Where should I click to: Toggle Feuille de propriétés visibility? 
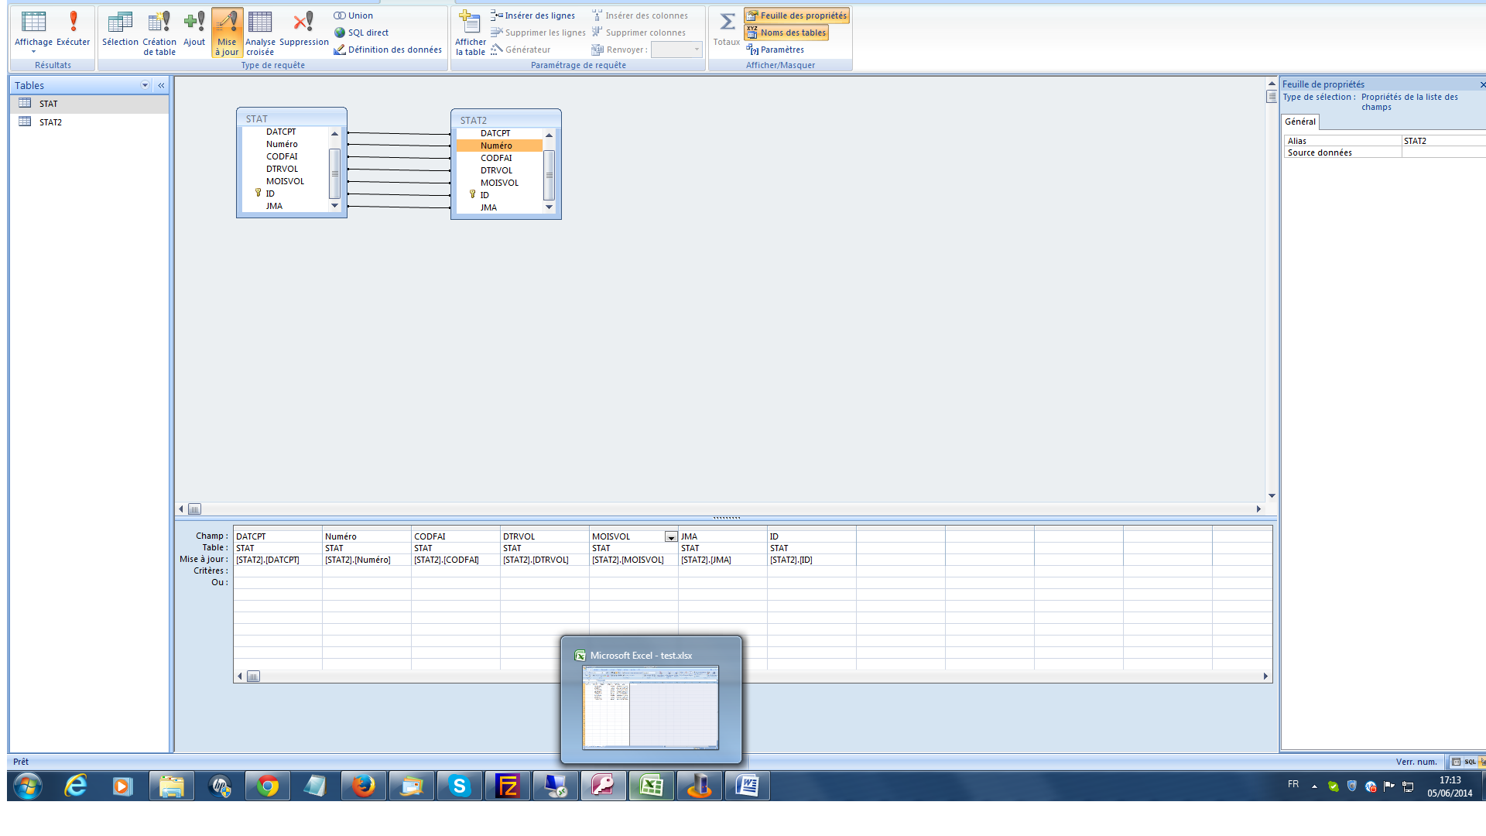pos(798,15)
